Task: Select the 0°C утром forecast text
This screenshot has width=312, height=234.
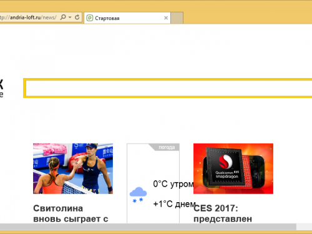Action: click(173, 184)
